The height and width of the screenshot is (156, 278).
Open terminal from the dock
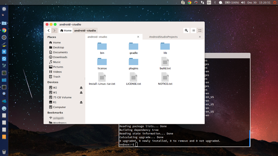pos(4,87)
